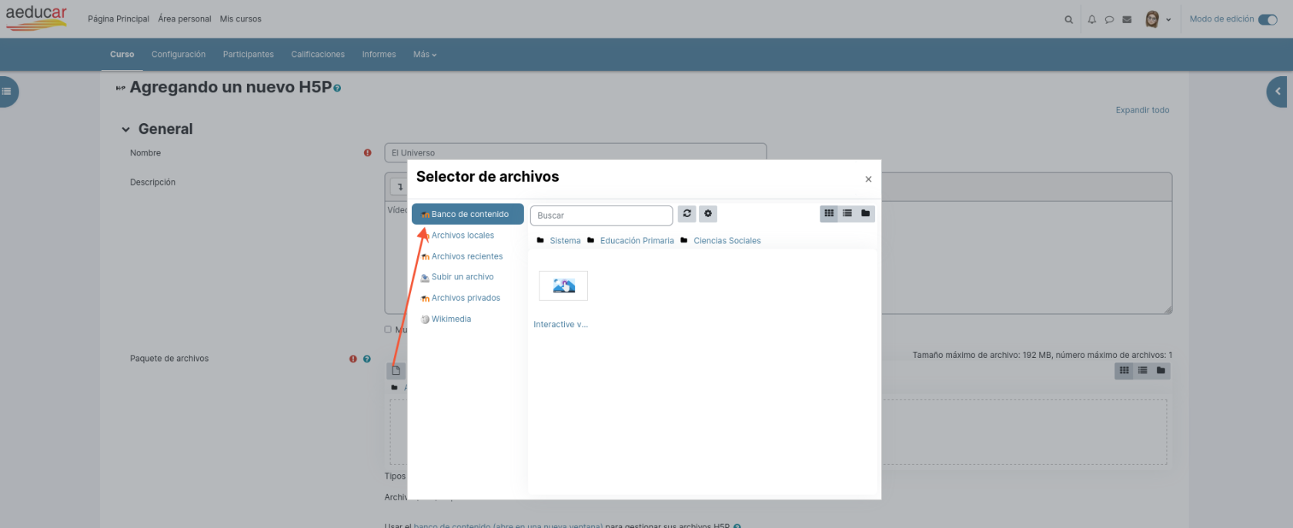Toggle the Modo de edición switch
Screen dimensions: 1293x528
1268,19
